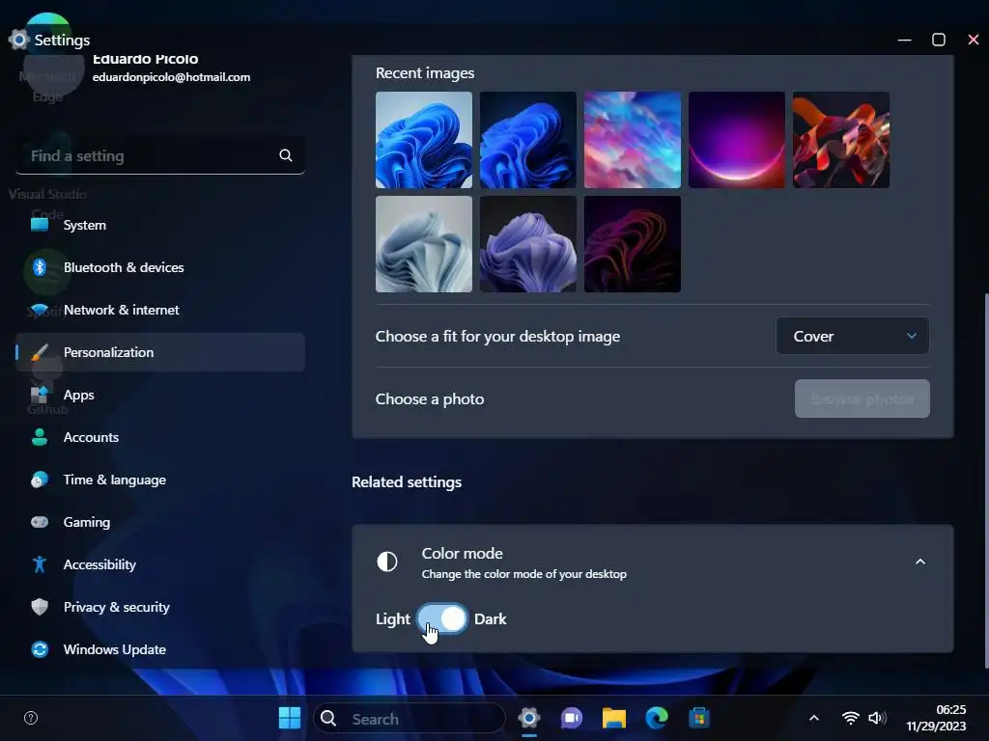Click the Windows Update sync icon

40,649
